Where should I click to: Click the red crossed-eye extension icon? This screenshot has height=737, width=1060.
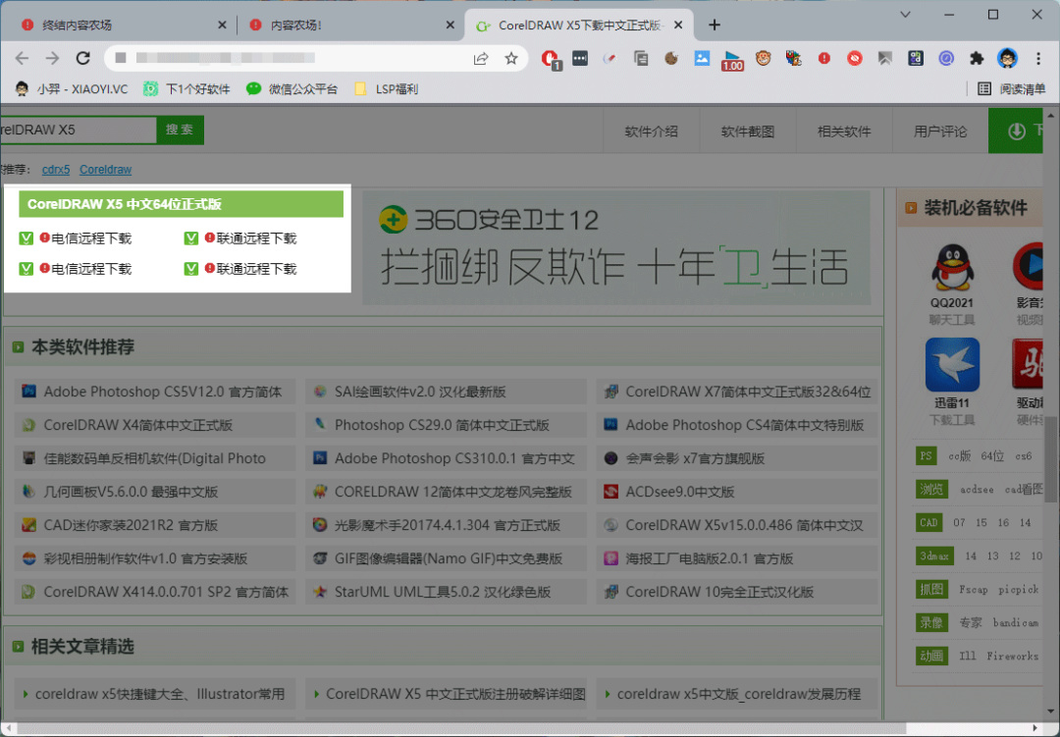(x=855, y=59)
